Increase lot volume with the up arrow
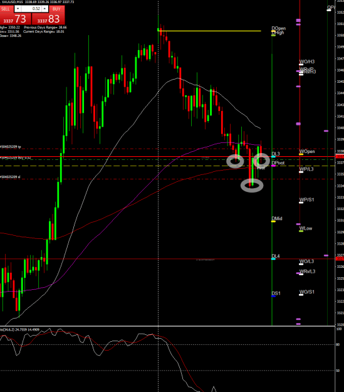 coord(44,9)
